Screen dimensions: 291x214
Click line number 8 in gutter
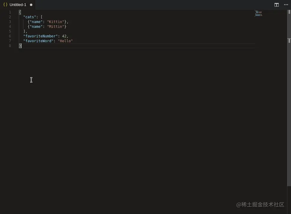10,46
